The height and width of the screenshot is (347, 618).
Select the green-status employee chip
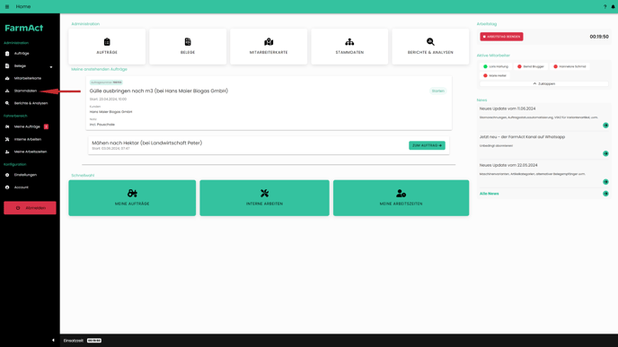(496, 66)
